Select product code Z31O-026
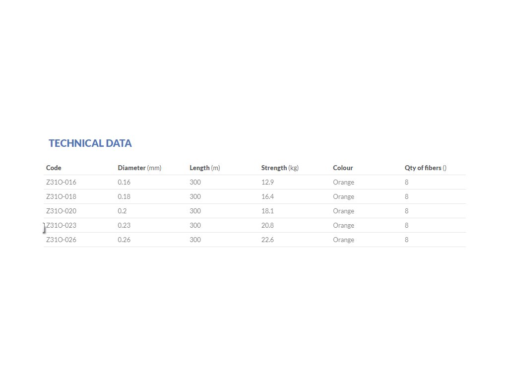 (61, 240)
